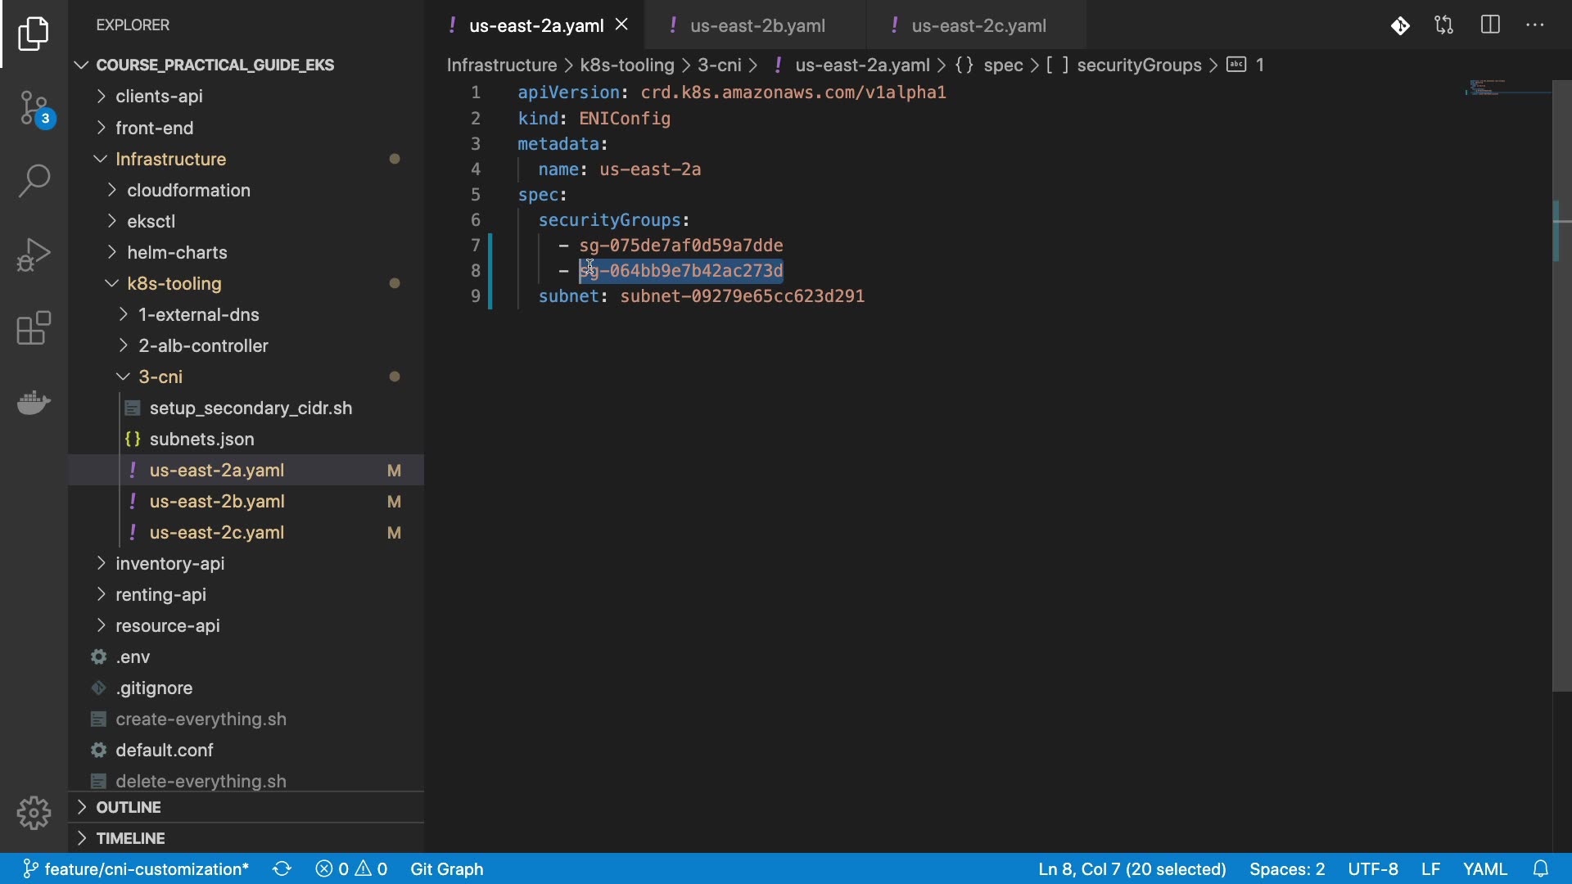Open notifications bell in status bar
This screenshot has height=884, width=1572.
[1540, 868]
